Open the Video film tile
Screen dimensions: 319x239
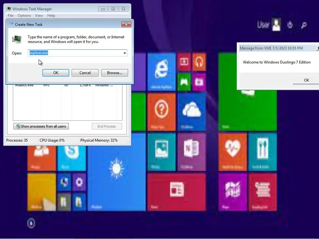(x=184, y=62)
